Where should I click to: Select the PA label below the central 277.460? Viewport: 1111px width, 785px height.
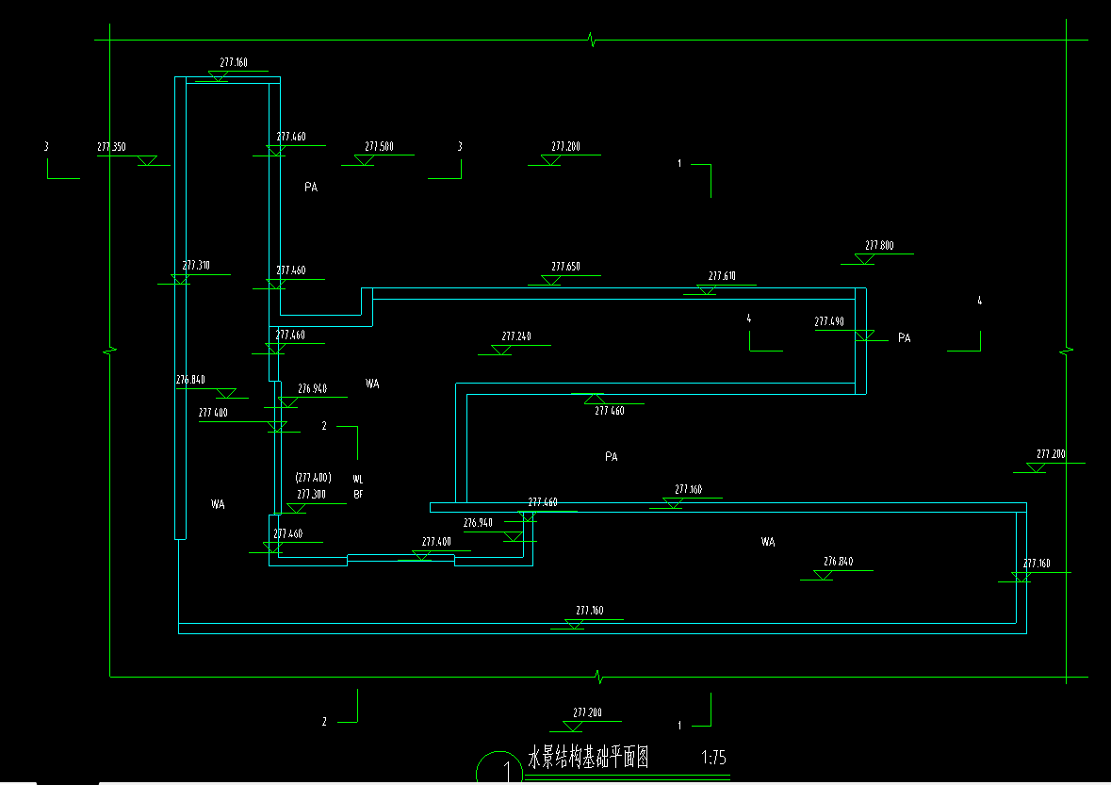[612, 457]
